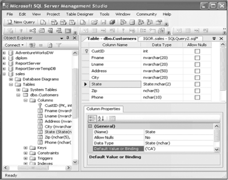Expand the AdventureWorksDW database node

point(4,53)
